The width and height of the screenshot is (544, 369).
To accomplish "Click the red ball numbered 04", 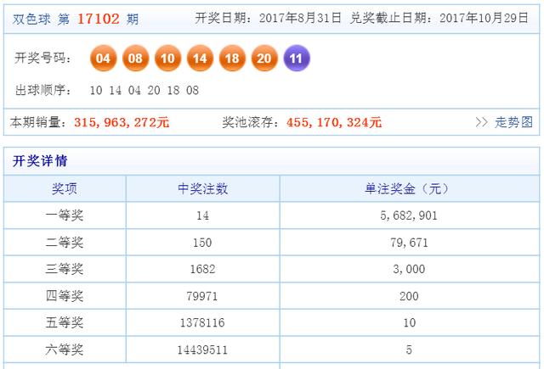I will click(x=104, y=59).
